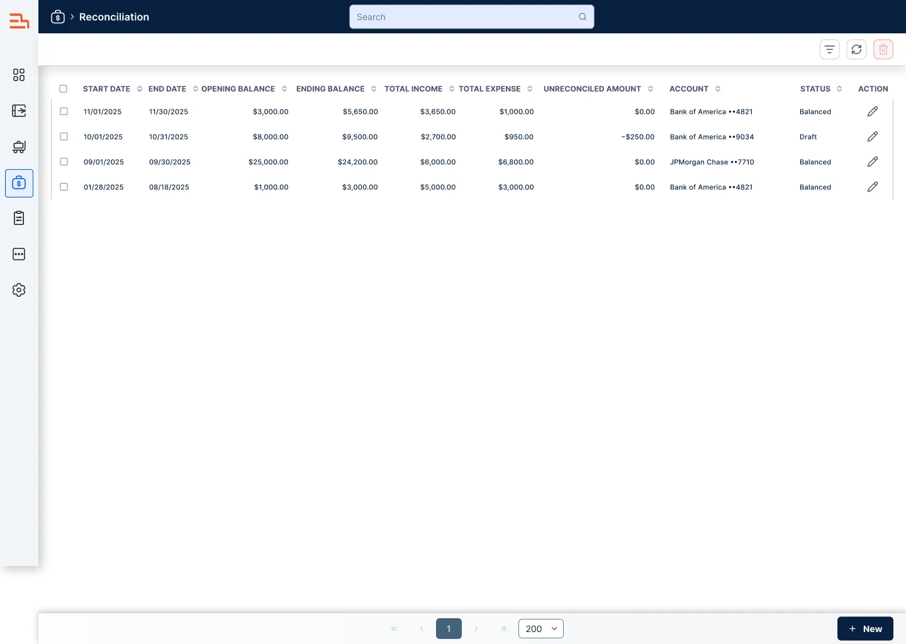Select the 11/01/2025 row checkbox
The image size is (906, 644).
click(x=64, y=111)
